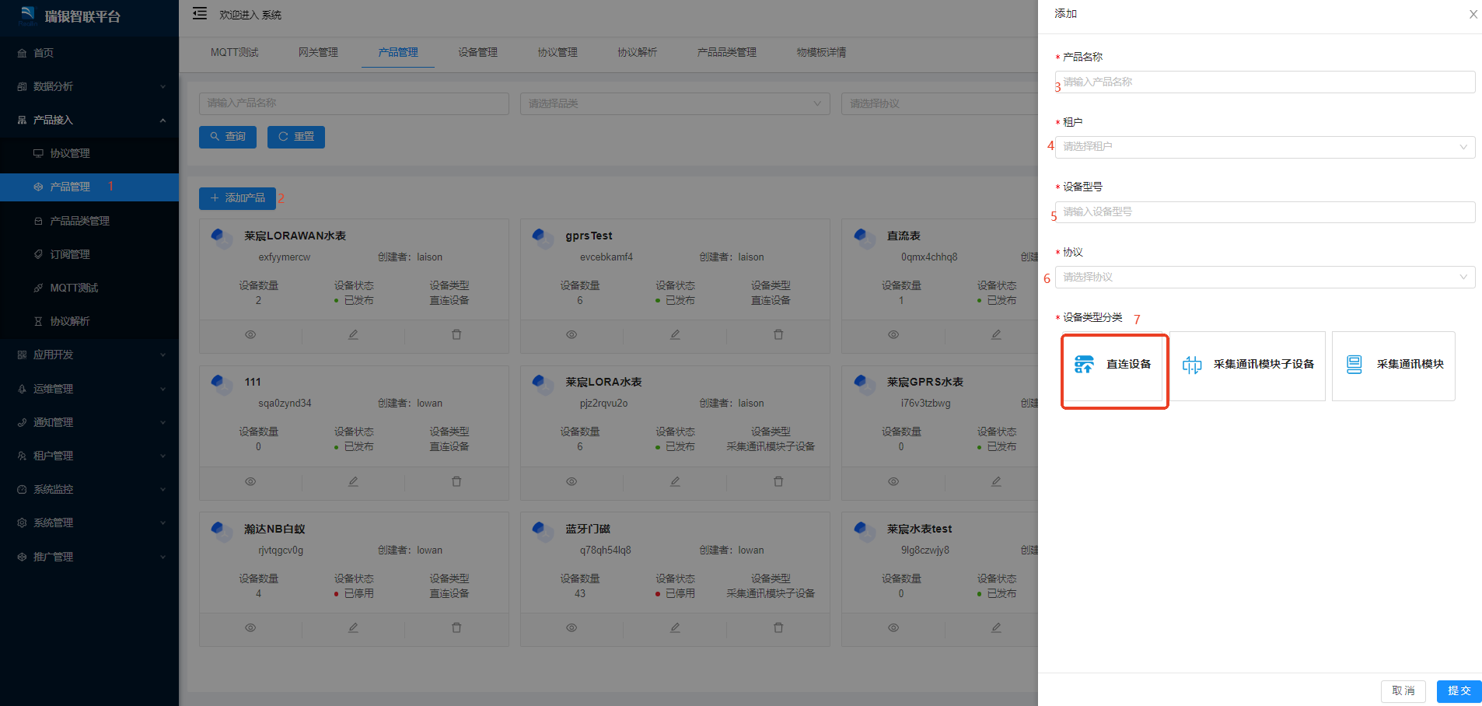Edit the 蓝牙门磁 product
The width and height of the screenshot is (1482, 706).
coord(675,627)
